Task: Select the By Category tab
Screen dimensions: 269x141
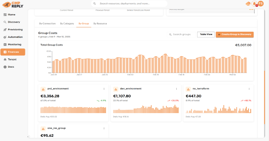Action: click(67, 24)
